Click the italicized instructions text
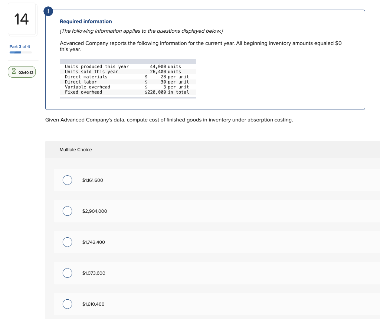The image size is (380, 319). pyautogui.click(x=141, y=31)
